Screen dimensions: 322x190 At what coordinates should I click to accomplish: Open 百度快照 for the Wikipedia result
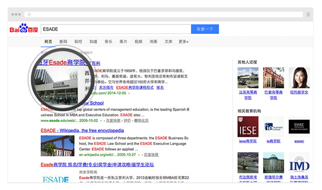click(151, 155)
